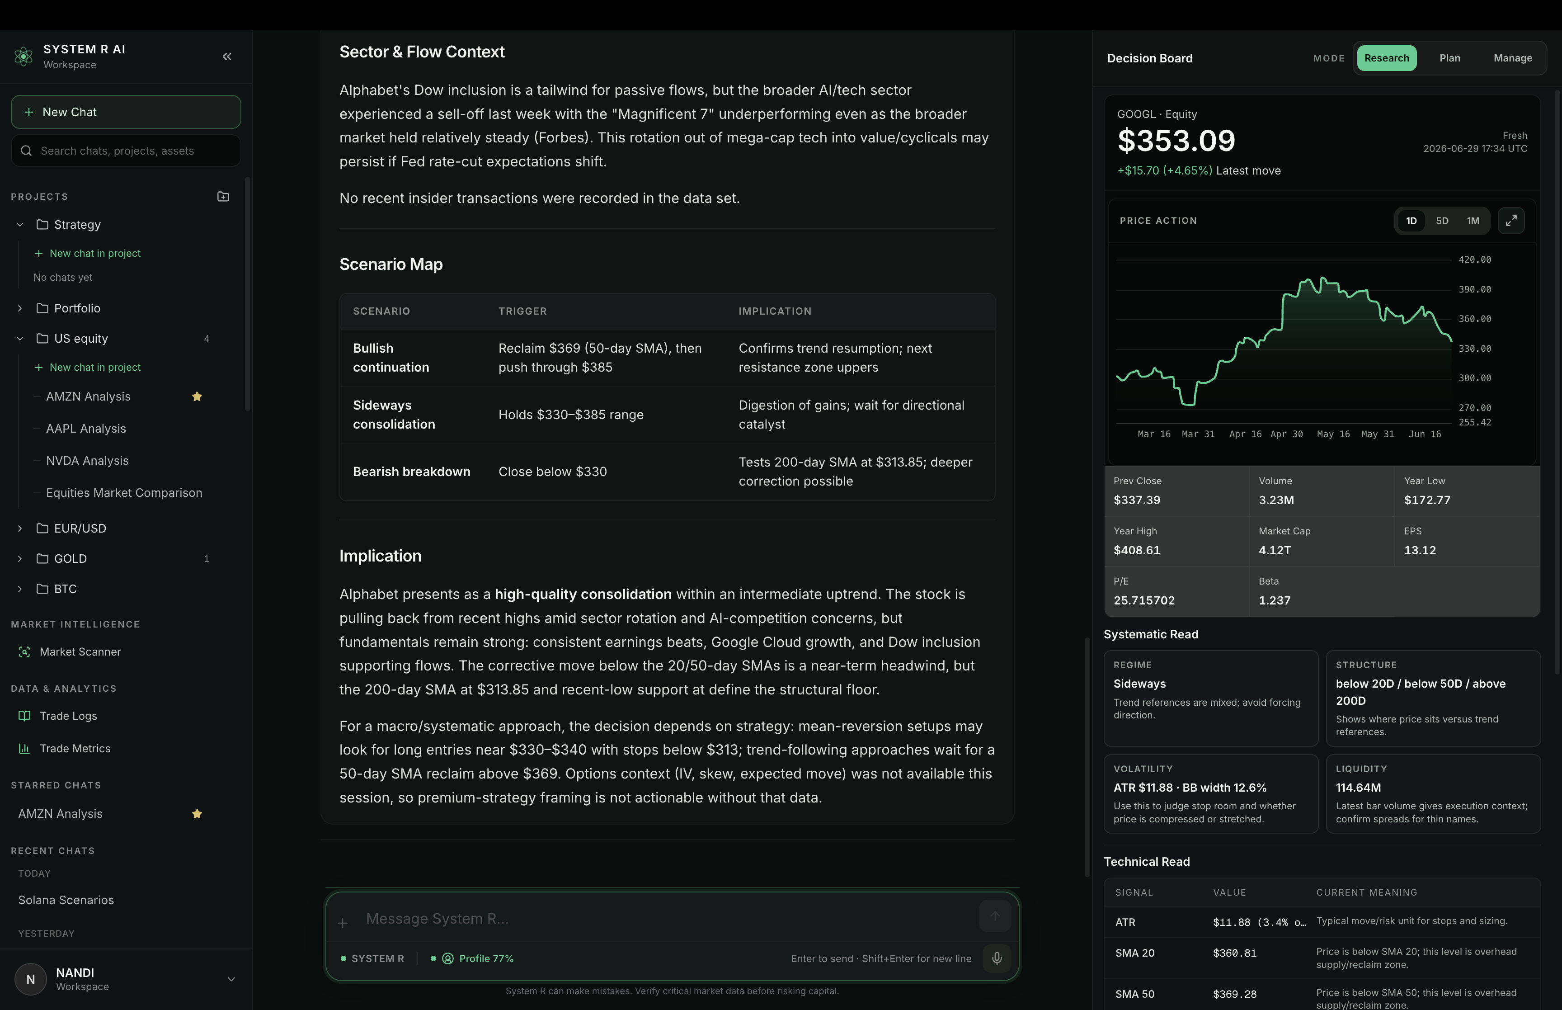Screen dimensions: 1562x1010
Task: Click the ATR signal row
Action: [x=1322, y=922]
